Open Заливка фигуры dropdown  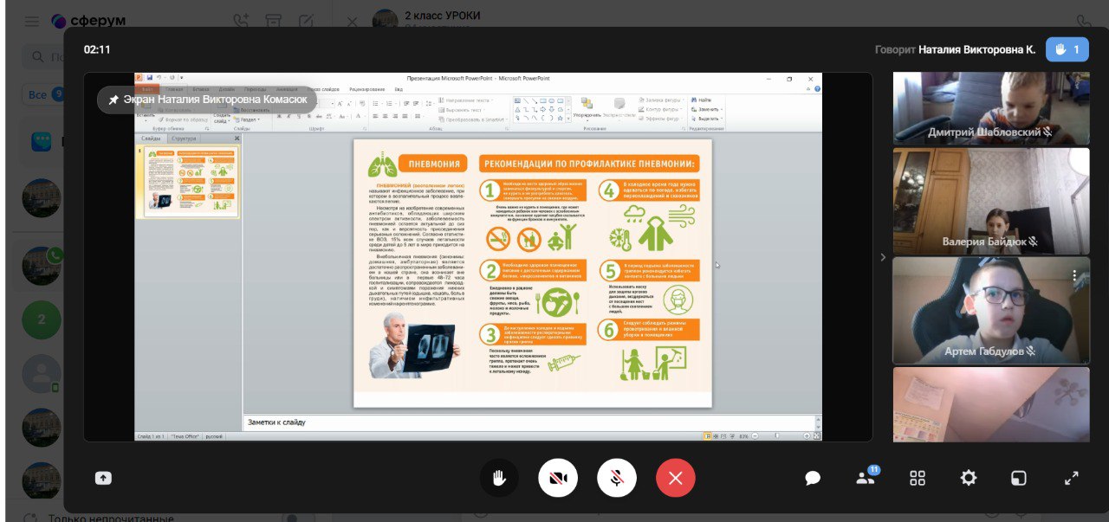[x=661, y=100]
